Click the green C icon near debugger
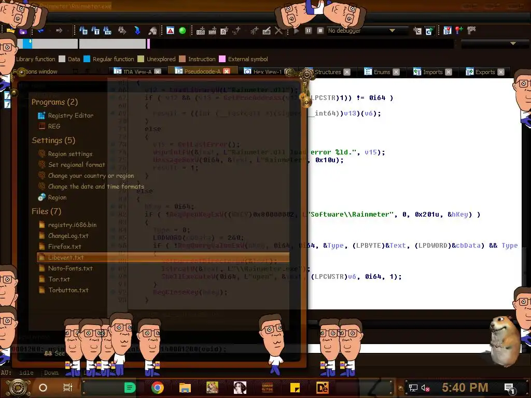 [x=429, y=31]
